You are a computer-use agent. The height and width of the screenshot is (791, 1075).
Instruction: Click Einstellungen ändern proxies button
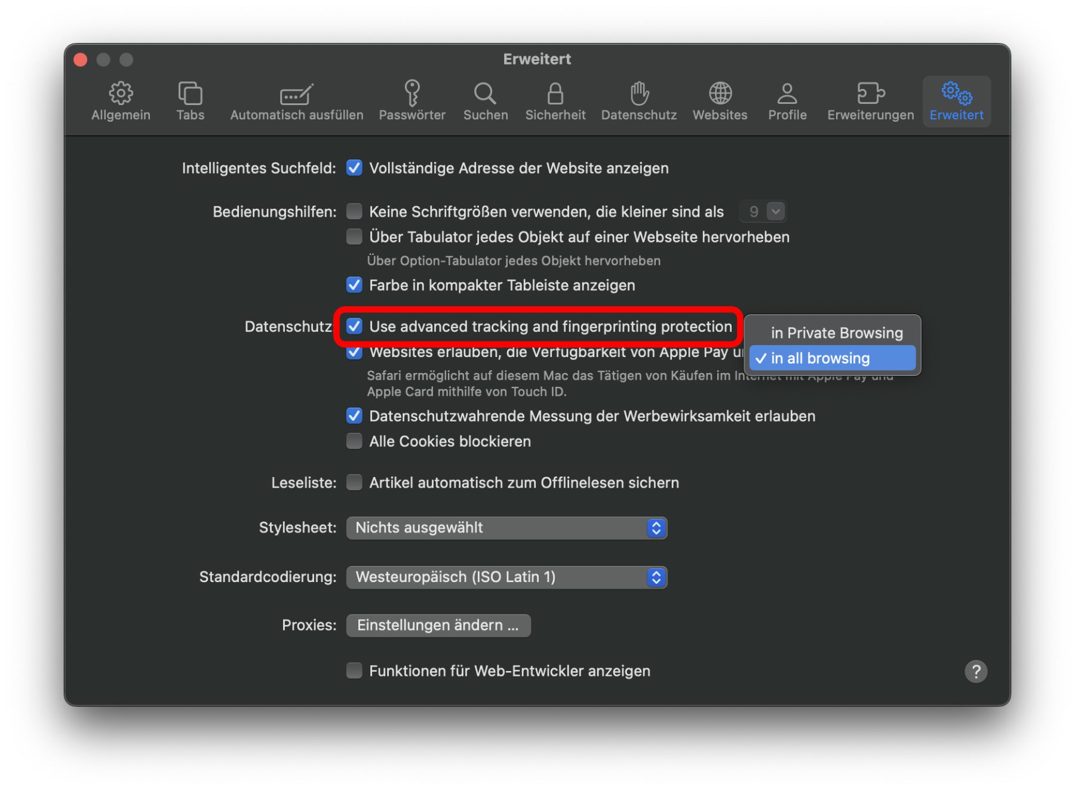(x=438, y=625)
